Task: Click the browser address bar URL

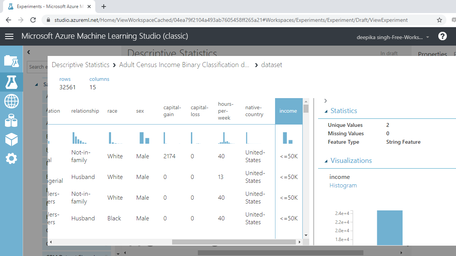Action: (231, 20)
